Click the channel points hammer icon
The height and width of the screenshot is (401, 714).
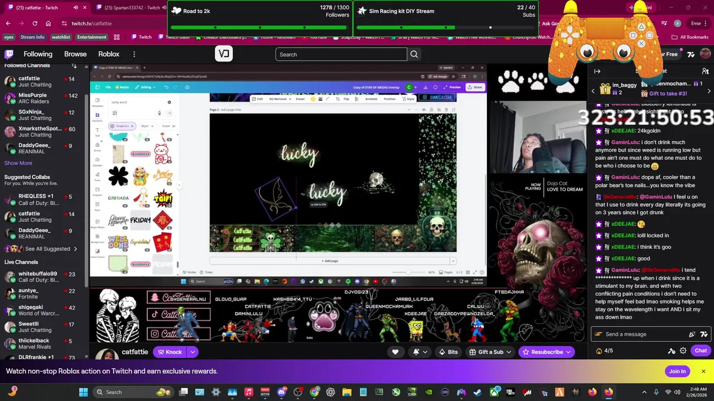[672, 351]
